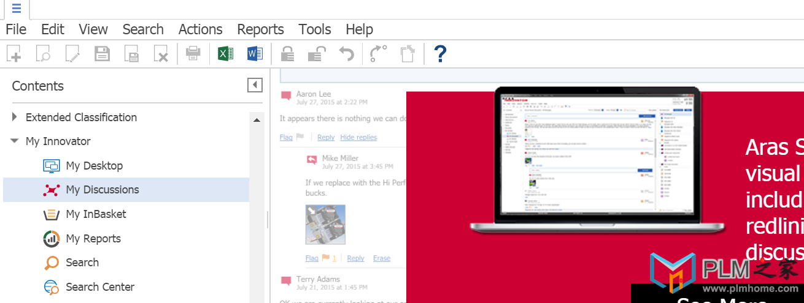Click Reply under Mike Miller's reply
The image size is (804, 303).
(x=355, y=258)
